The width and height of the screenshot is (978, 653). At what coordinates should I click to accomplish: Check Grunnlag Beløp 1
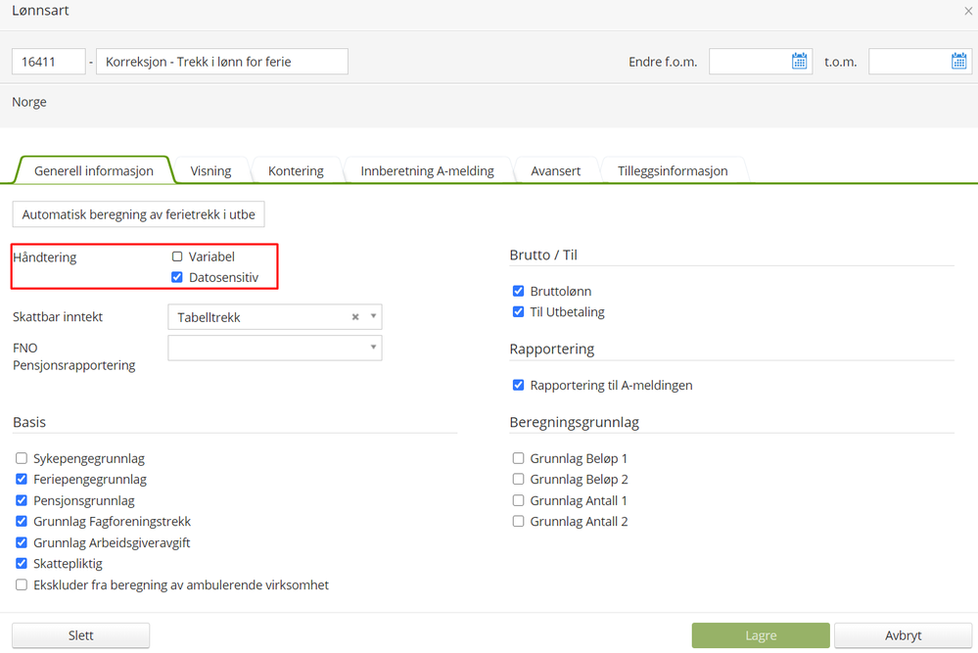519,458
